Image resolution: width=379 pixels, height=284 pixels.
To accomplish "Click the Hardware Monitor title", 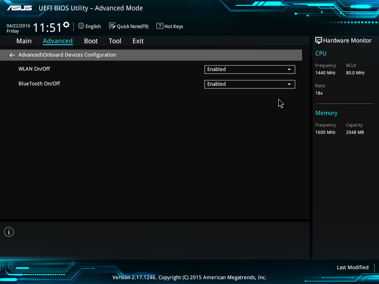I will 347,41.
